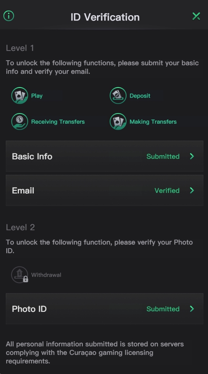Tap the Receiving Transfers coin icon

(20, 121)
